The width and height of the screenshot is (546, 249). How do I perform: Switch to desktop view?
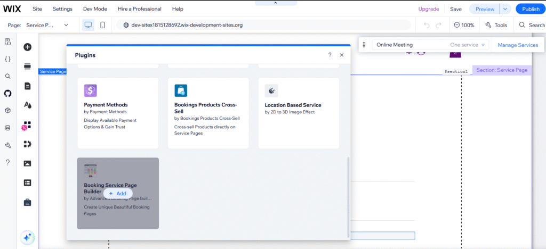[x=89, y=25]
